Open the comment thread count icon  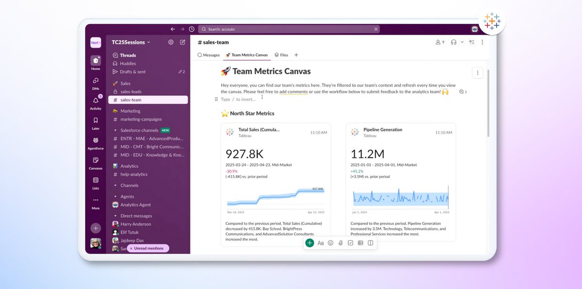pos(463,92)
